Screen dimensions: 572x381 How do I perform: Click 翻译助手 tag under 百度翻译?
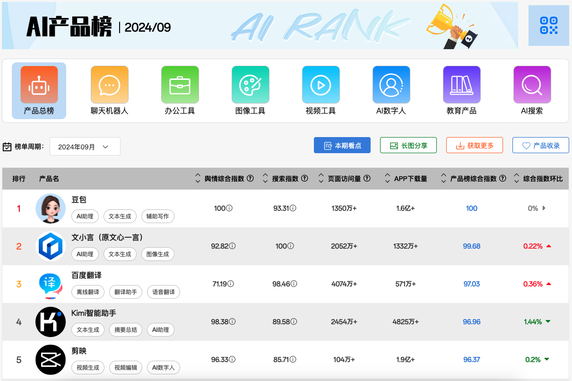[126, 292]
